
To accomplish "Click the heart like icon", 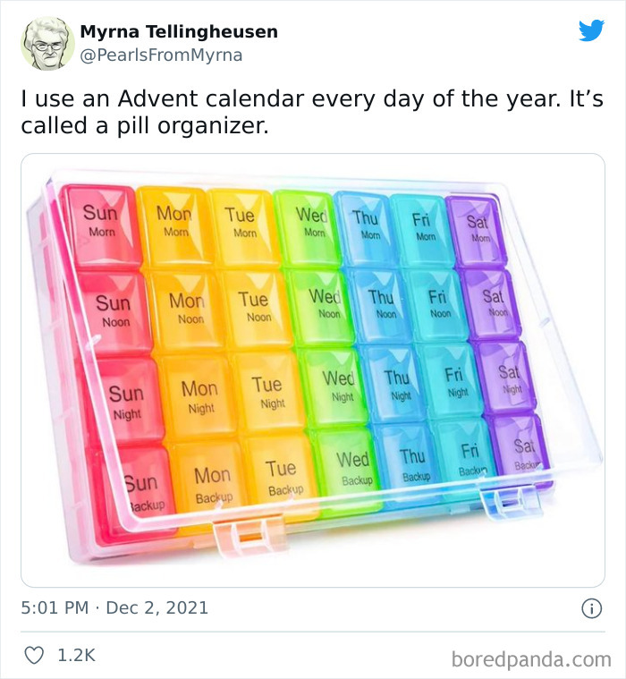I will (x=34, y=656).
